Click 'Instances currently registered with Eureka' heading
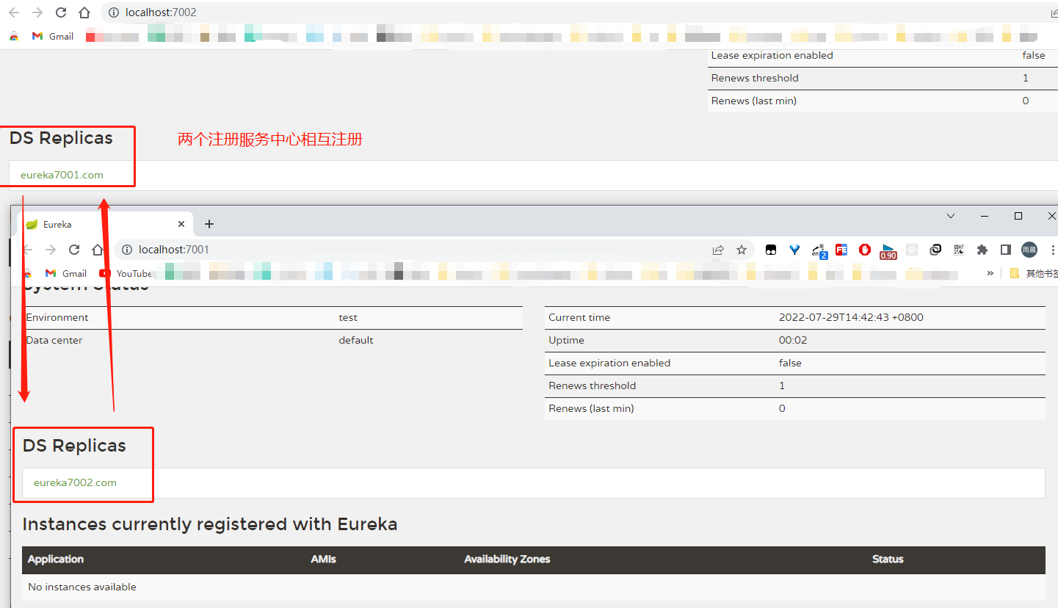The width and height of the screenshot is (1058, 608). click(x=210, y=524)
